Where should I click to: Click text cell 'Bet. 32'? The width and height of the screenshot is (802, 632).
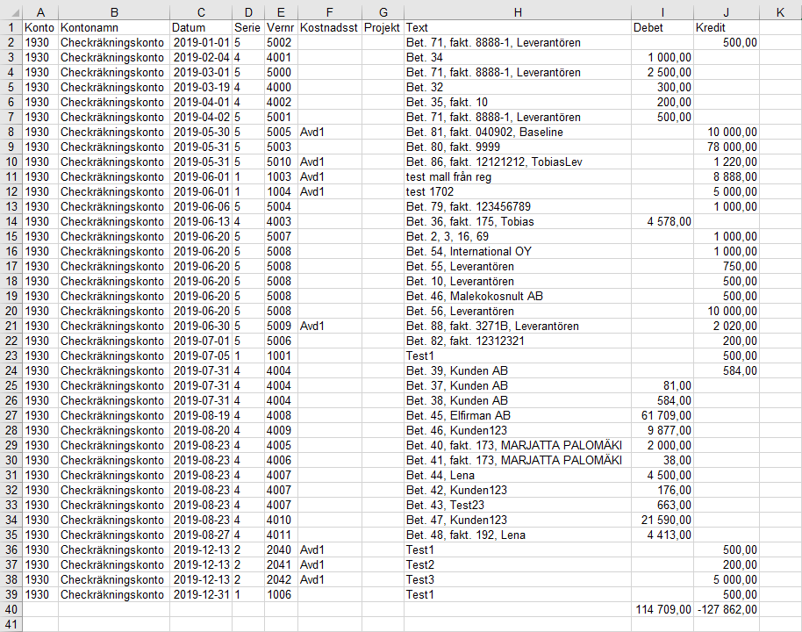coord(518,87)
